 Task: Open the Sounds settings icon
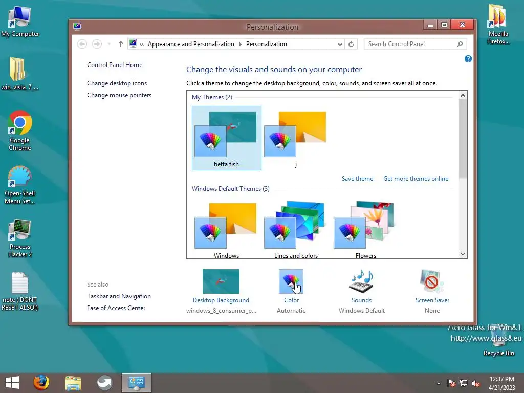(x=361, y=281)
